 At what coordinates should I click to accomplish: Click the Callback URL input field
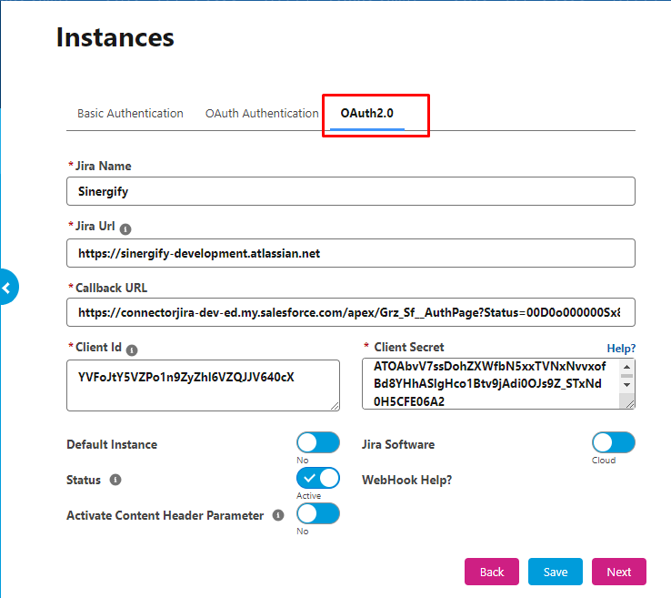pos(351,312)
